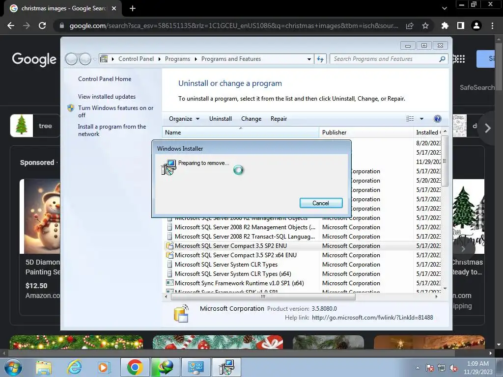Select Programs and Features in the breadcrumb

[231, 59]
